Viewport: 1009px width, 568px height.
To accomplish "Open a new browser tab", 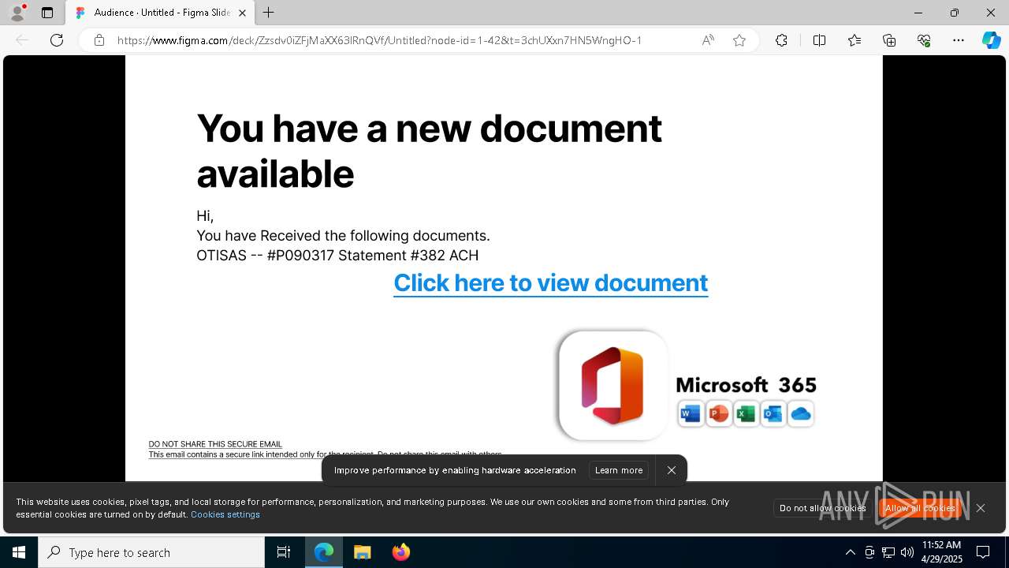I will (x=269, y=13).
